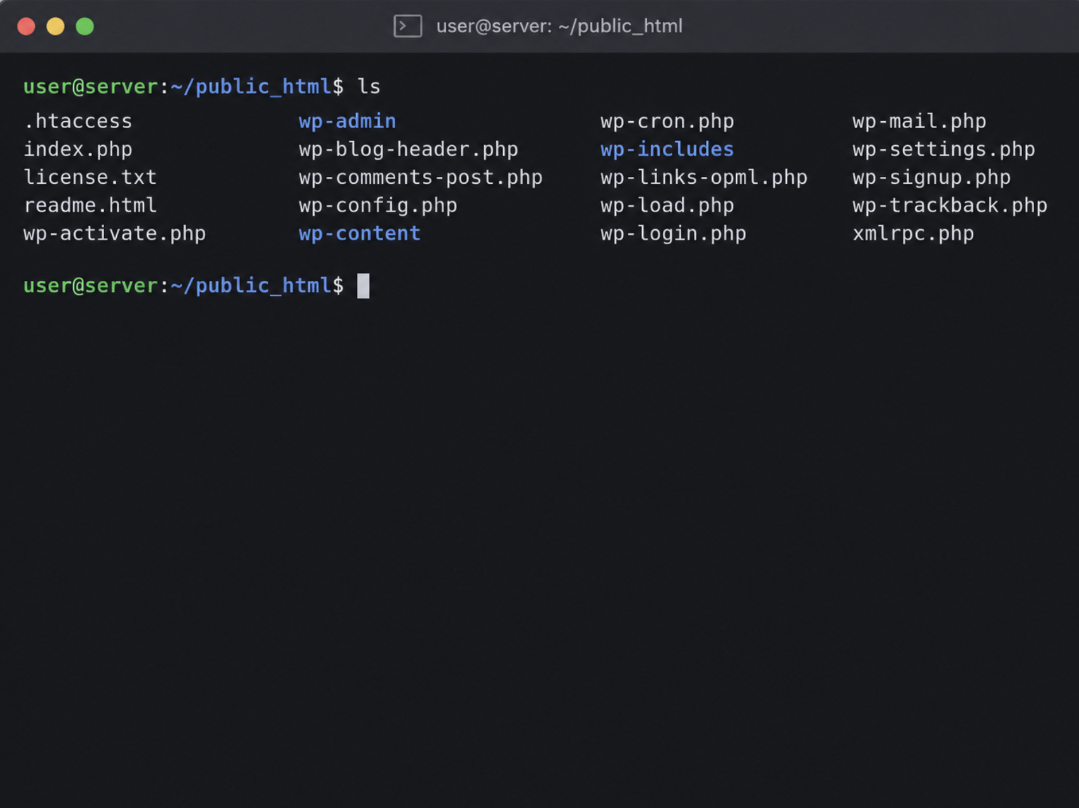This screenshot has width=1079, height=808.
Task: Click the .htaccess file name
Action: tap(78, 121)
